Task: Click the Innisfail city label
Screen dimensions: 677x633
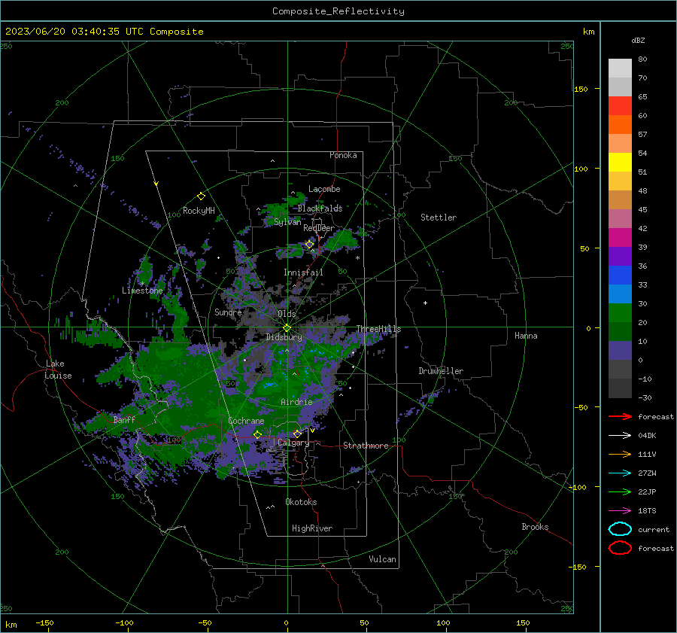Action: pos(303,272)
